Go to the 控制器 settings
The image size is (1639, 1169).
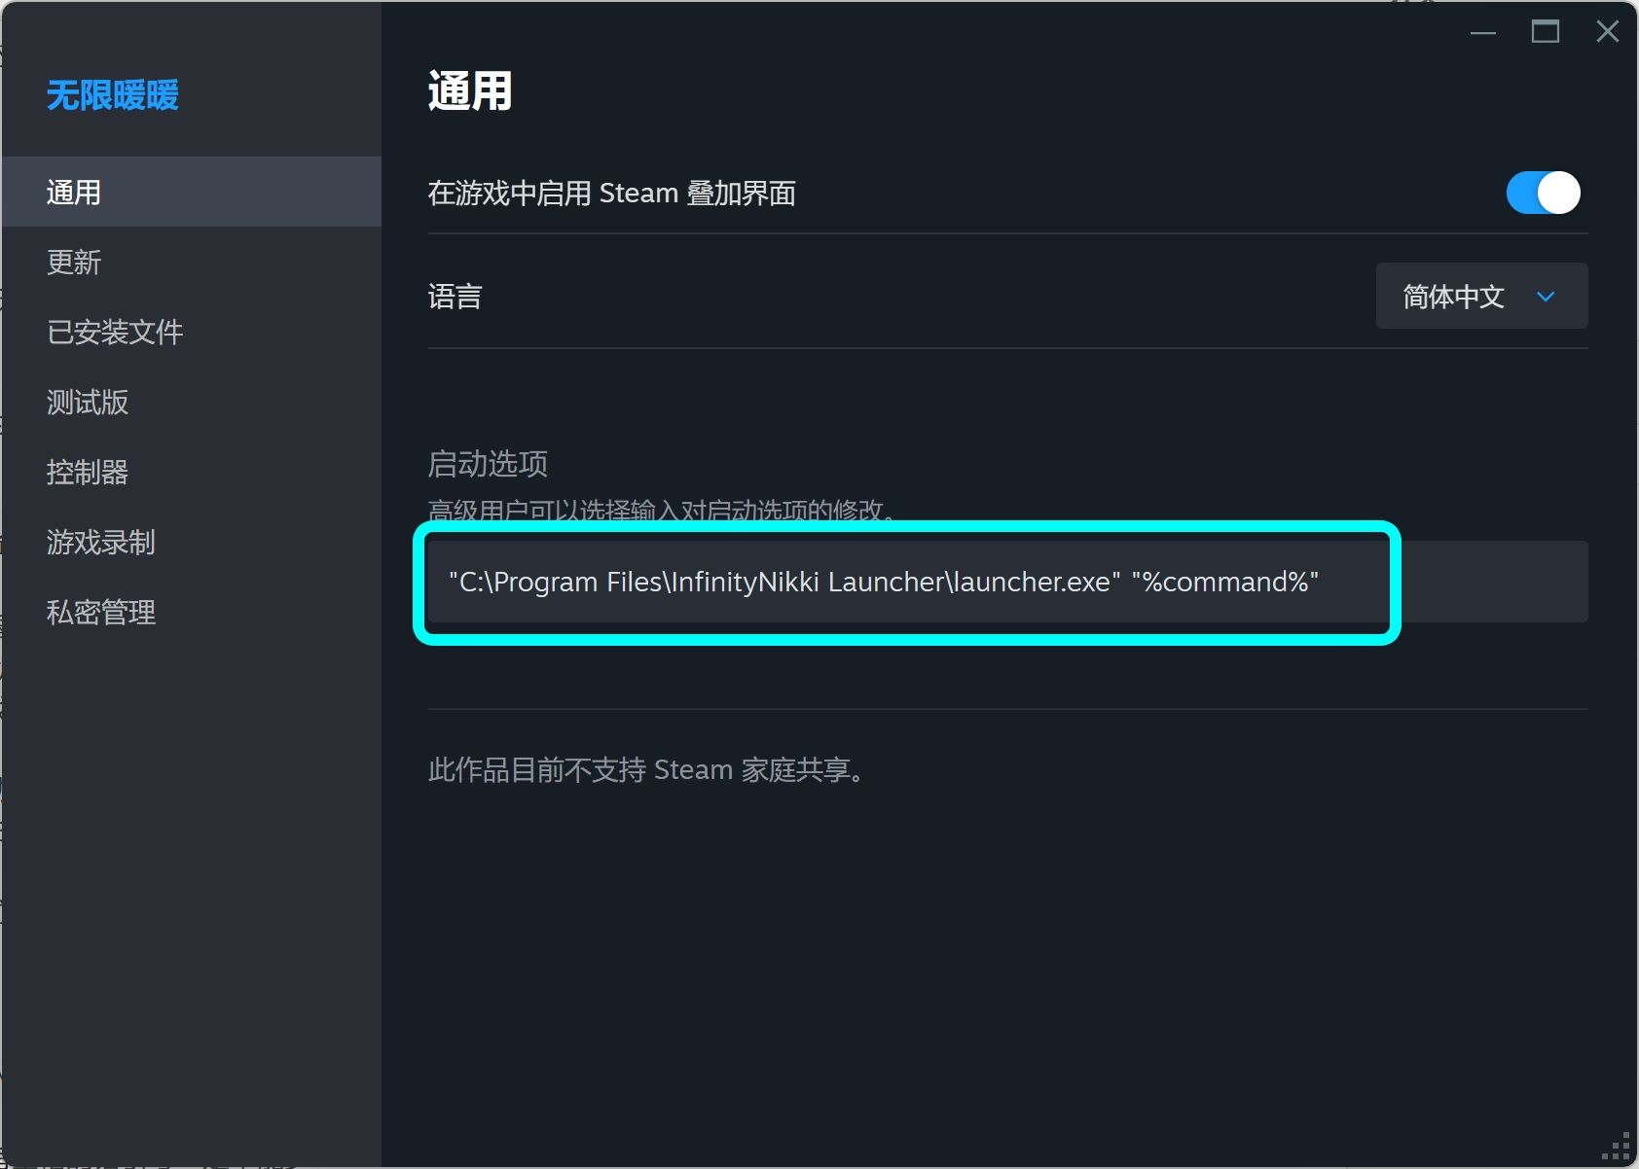pos(192,472)
